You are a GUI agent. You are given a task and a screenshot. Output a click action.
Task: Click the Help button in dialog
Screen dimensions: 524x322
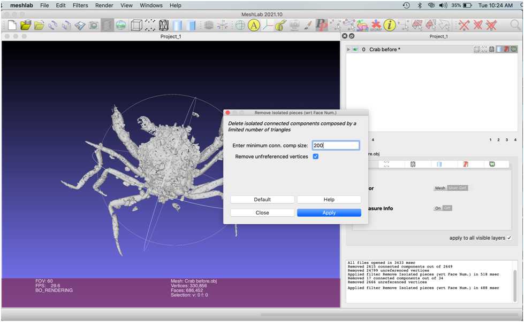point(329,199)
